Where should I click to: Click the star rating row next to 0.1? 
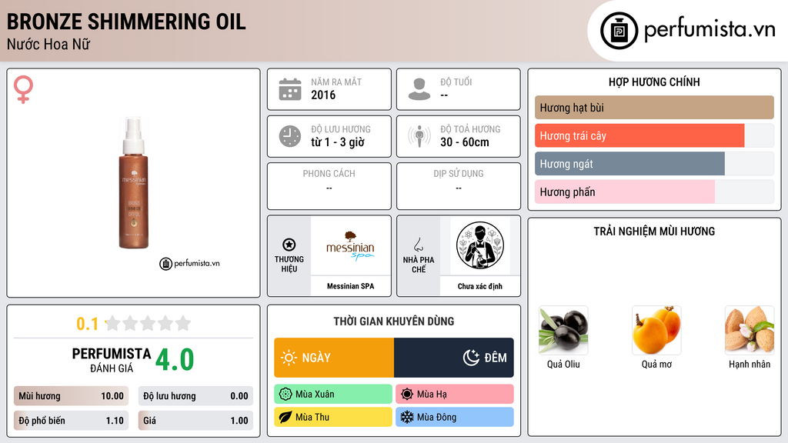(x=149, y=323)
